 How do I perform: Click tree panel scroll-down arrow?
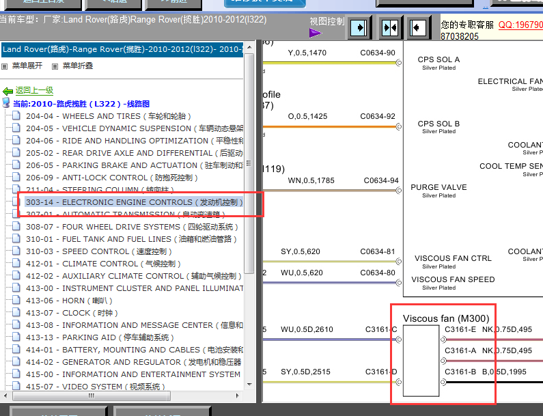(x=249, y=385)
